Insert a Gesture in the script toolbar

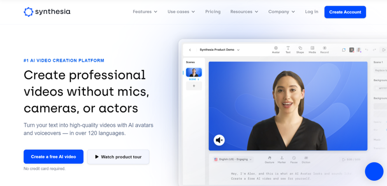coord(269,160)
